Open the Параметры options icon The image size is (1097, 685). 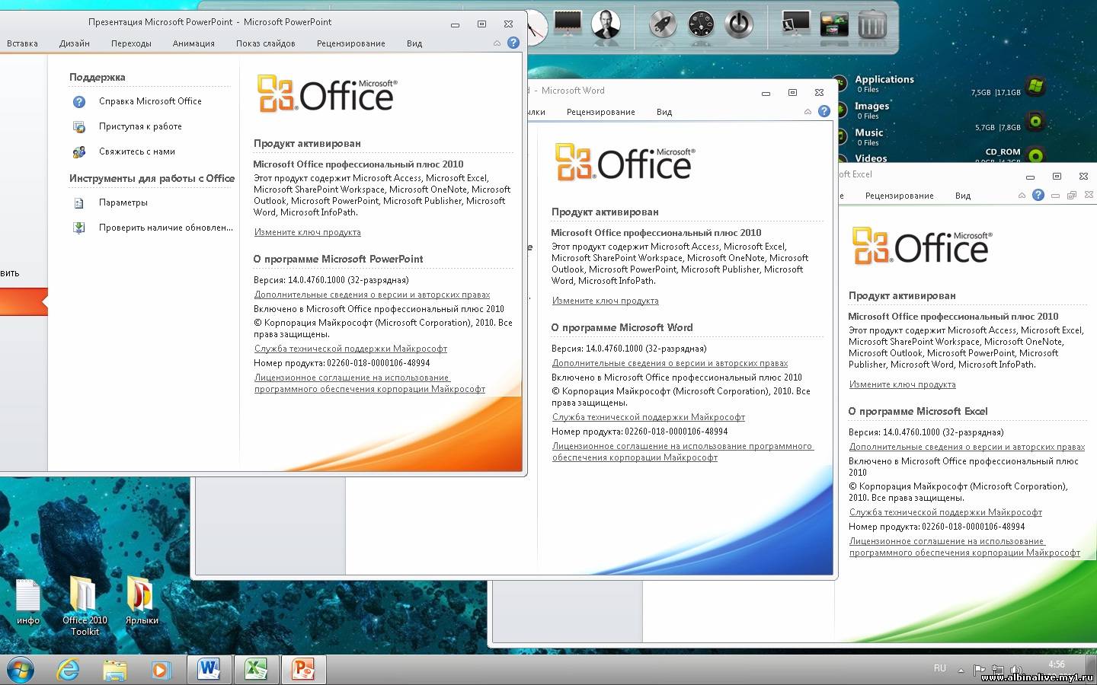pos(79,202)
